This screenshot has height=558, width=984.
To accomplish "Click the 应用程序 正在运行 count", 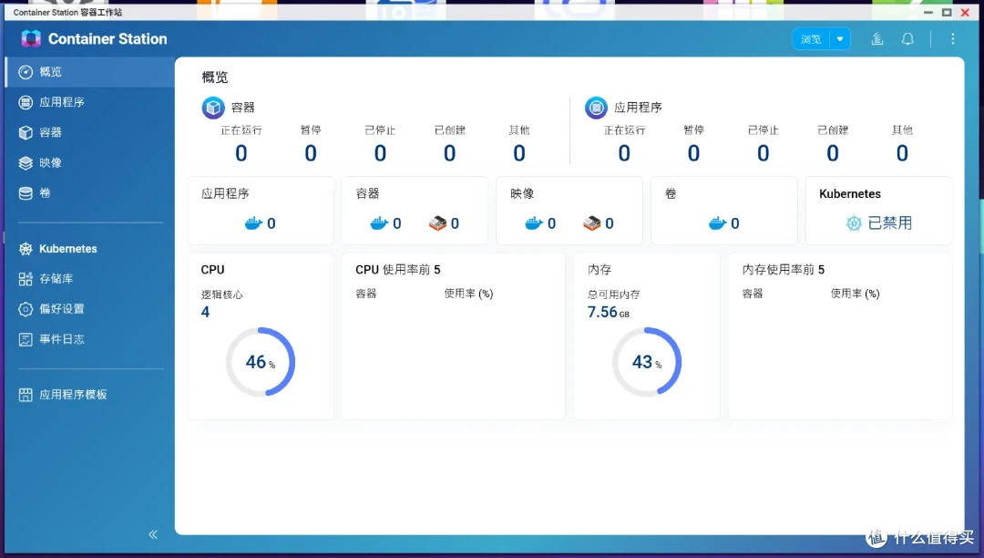I will (x=624, y=153).
